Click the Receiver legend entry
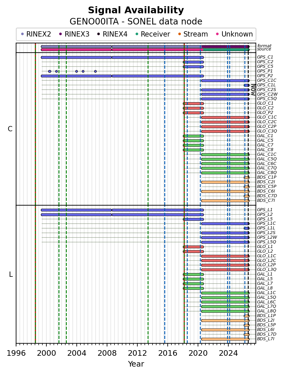 153,34
